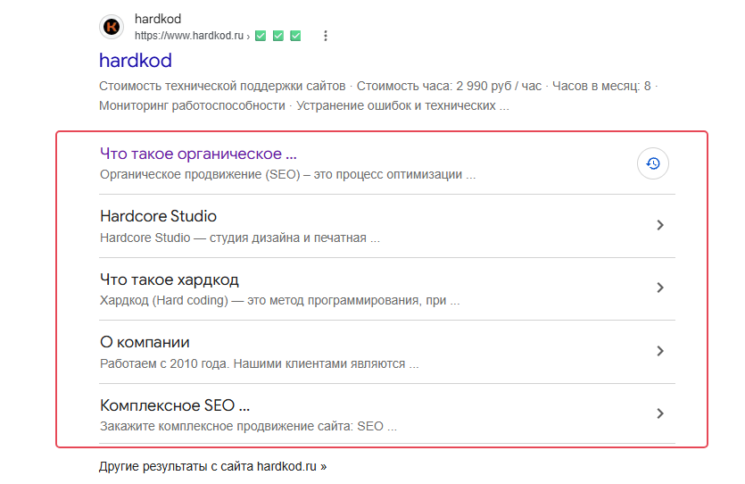Image resolution: width=745 pixels, height=484 pixels.
Task: Click the snippet "Стоимость технической поддержки сайтов"
Action: pos(222,86)
